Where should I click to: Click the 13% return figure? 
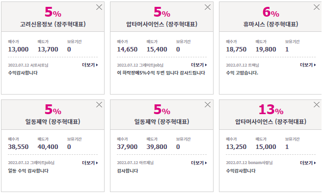(x=270, y=109)
